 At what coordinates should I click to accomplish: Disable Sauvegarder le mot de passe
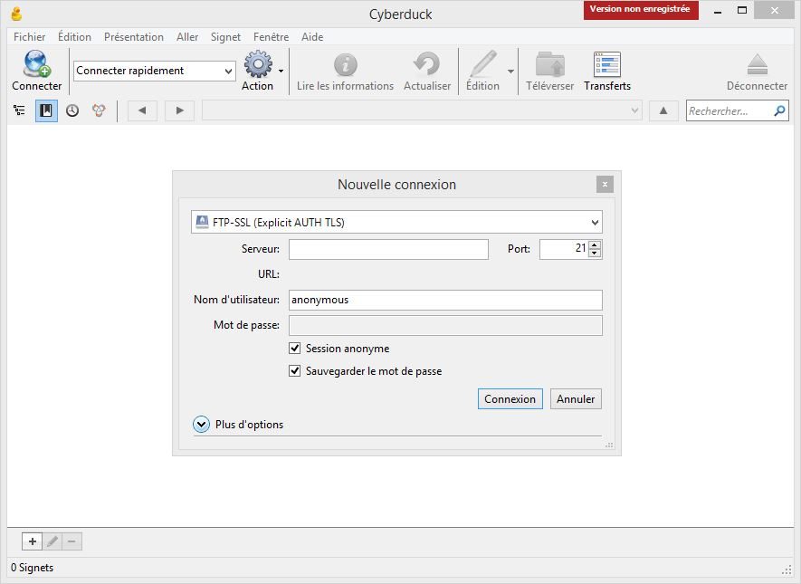(295, 371)
